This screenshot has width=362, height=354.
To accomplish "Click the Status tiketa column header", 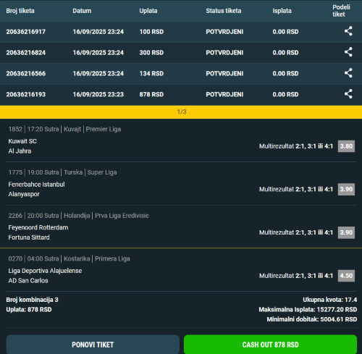I will (224, 11).
